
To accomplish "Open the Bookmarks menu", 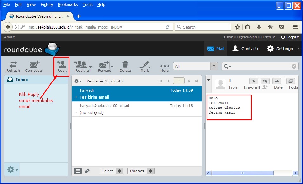I will (x=68, y=5).
